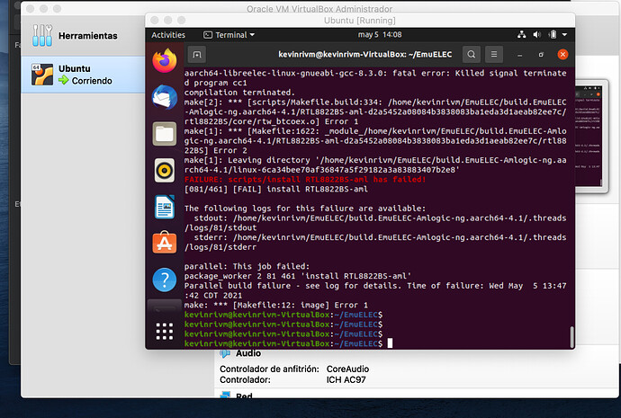
Task: Launch Thunderbird mail from the dock
Action: tap(165, 97)
